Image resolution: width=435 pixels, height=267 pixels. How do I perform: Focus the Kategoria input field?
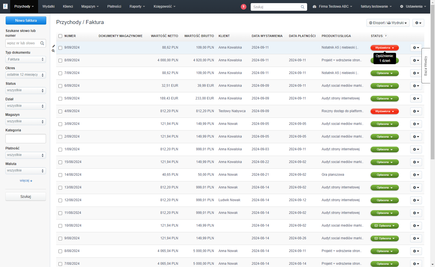click(x=26, y=139)
